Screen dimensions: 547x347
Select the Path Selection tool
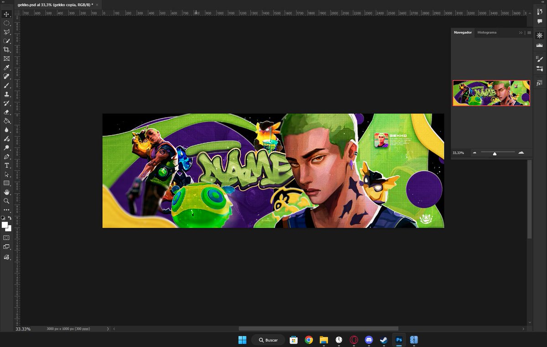tap(6, 174)
